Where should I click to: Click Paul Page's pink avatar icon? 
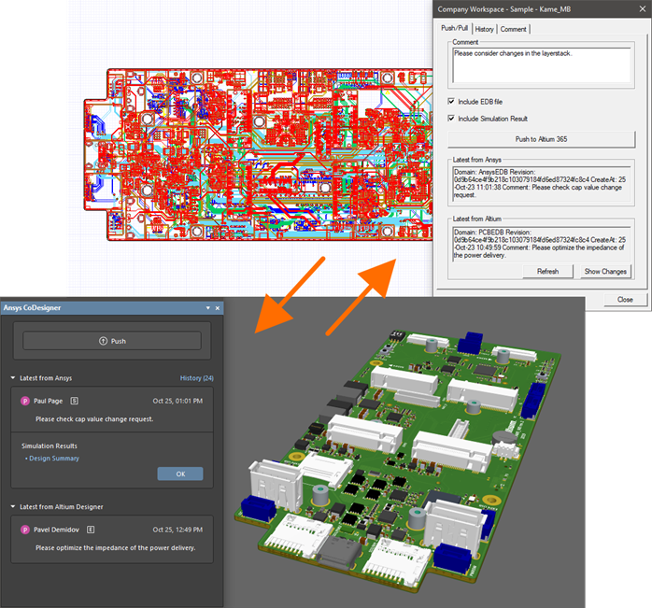click(24, 401)
